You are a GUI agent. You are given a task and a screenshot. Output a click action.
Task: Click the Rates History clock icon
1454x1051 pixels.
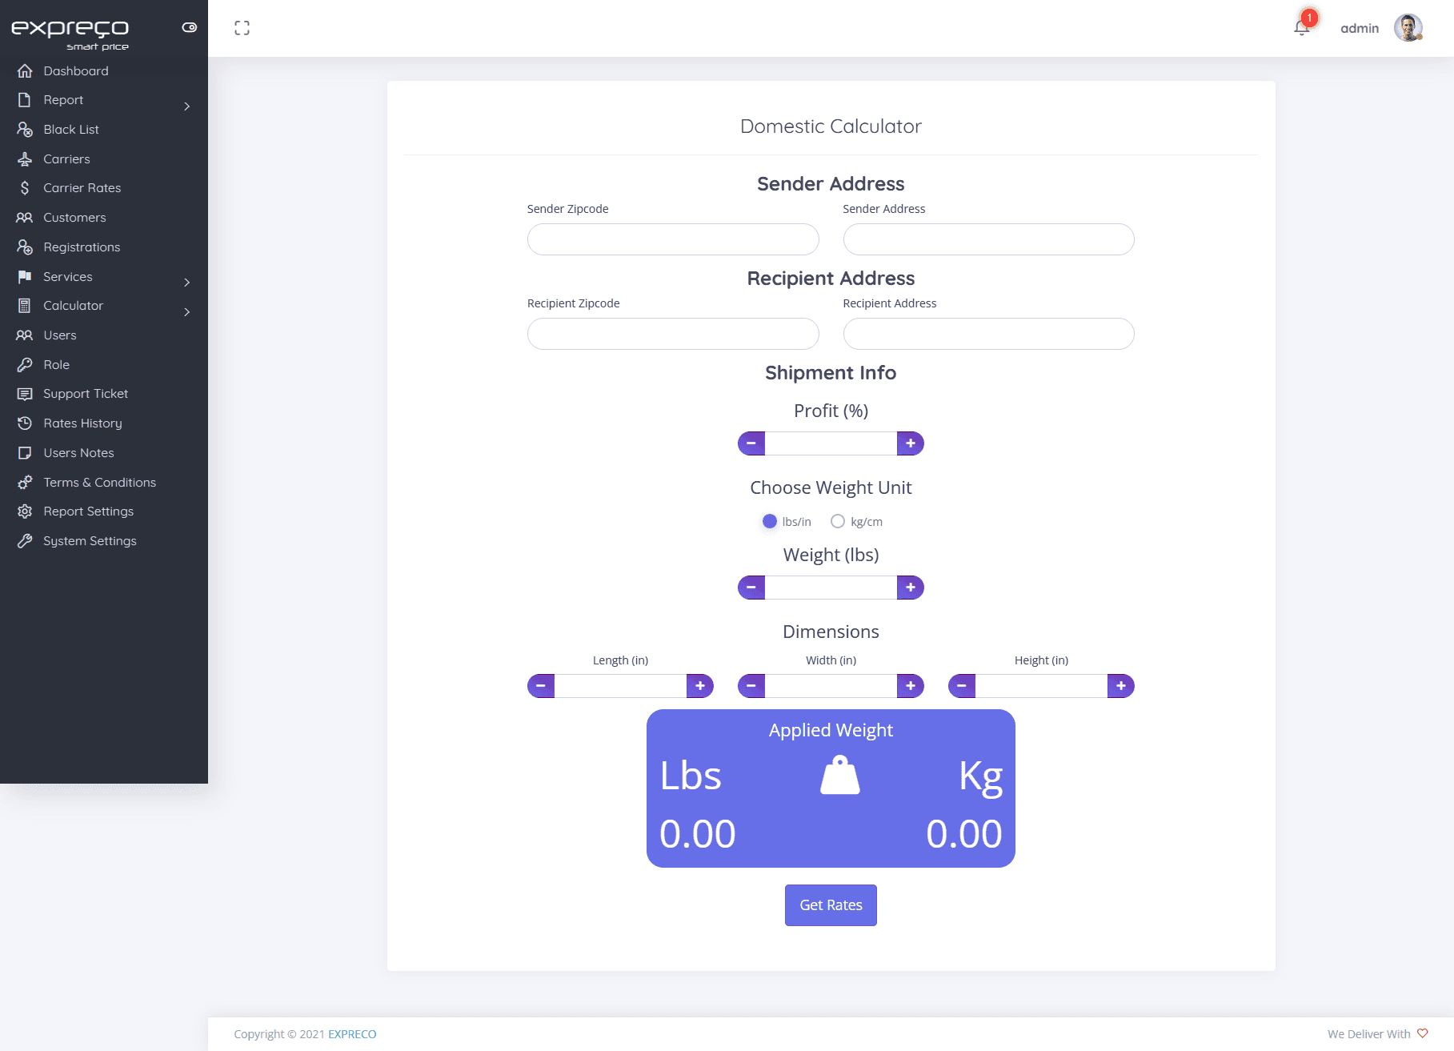pyautogui.click(x=25, y=423)
